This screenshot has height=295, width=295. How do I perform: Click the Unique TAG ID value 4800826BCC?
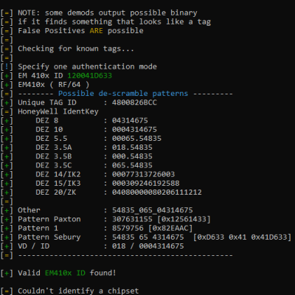click(134, 103)
